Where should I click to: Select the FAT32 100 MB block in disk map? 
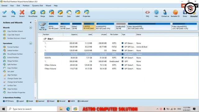[x=65, y=26]
